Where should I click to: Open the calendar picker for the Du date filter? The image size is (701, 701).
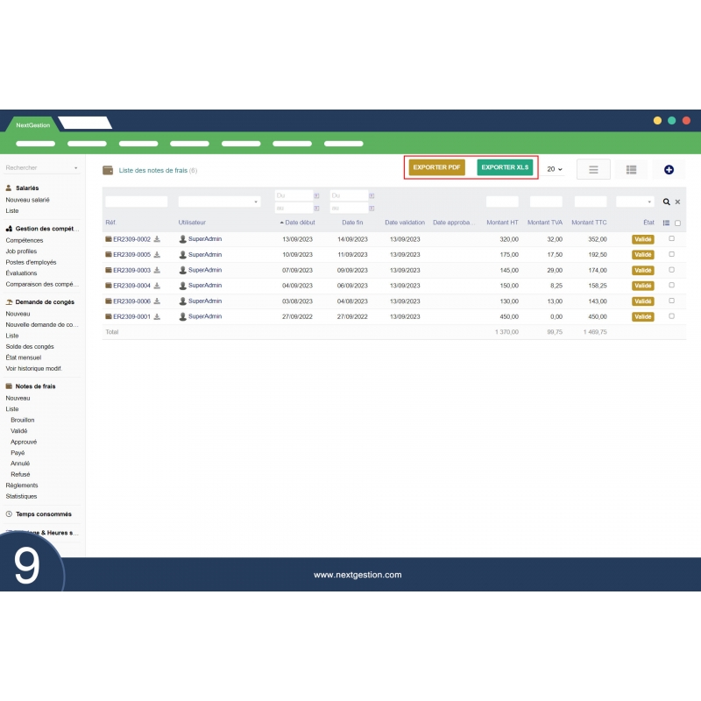316,195
